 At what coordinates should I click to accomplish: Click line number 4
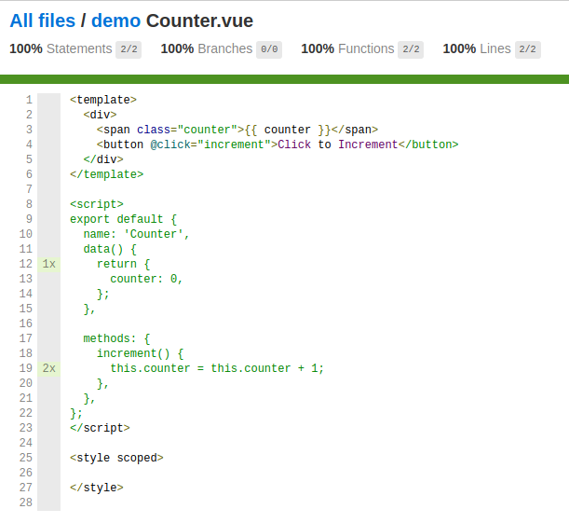tap(29, 145)
